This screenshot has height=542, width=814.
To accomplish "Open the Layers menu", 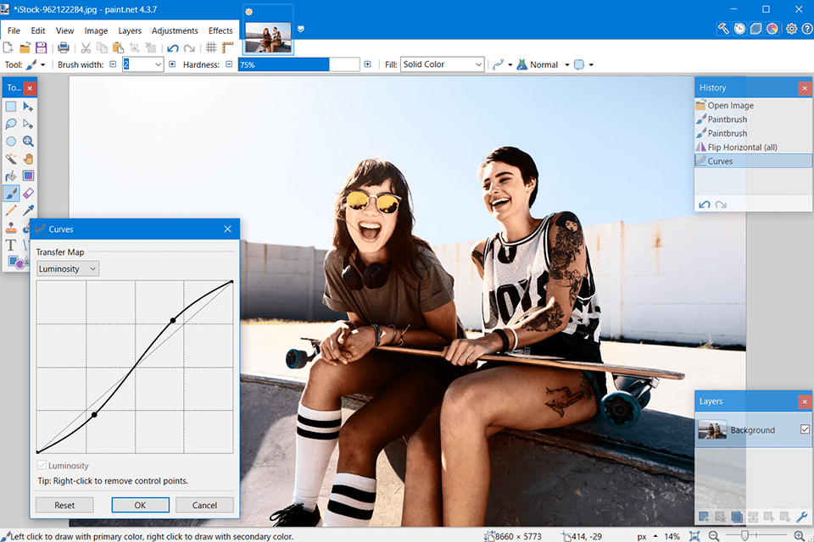I will (x=130, y=30).
